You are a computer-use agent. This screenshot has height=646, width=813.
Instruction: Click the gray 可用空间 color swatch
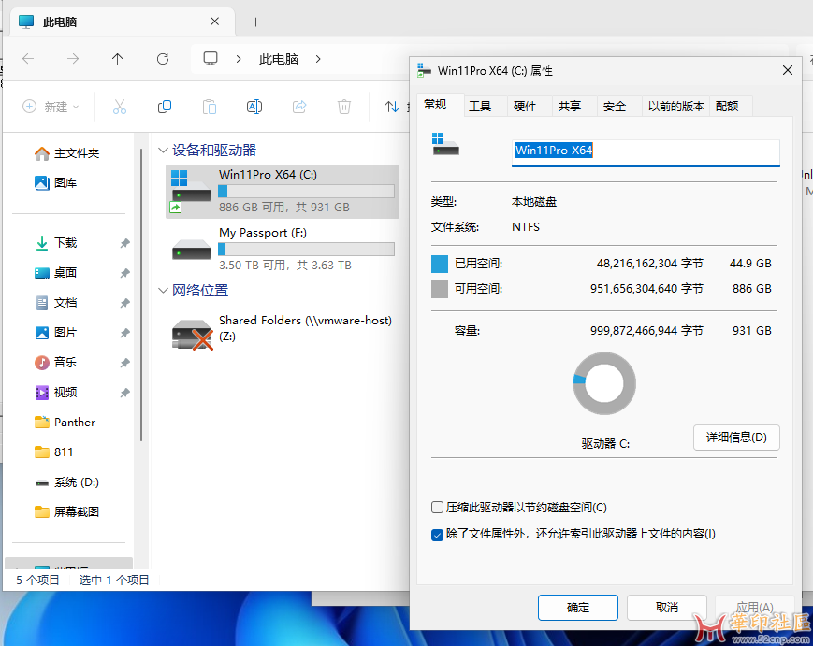pos(440,289)
